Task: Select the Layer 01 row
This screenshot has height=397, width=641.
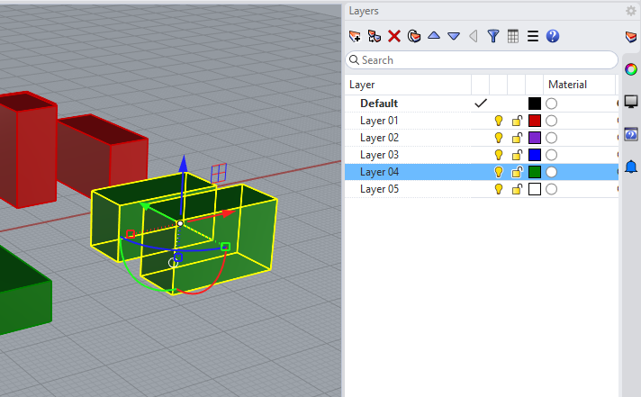Action: click(482, 121)
